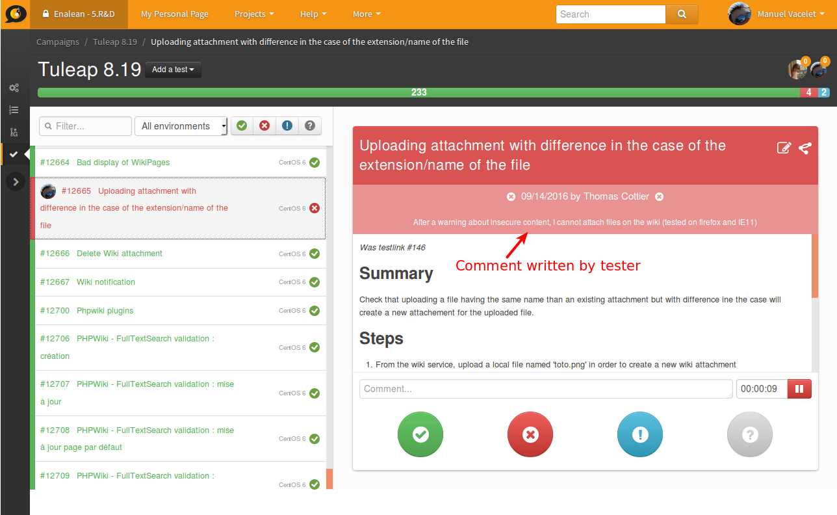Viewport: 837px width, 515px height.
Task: Click the second tester avatar in header
Action: [x=819, y=70]
